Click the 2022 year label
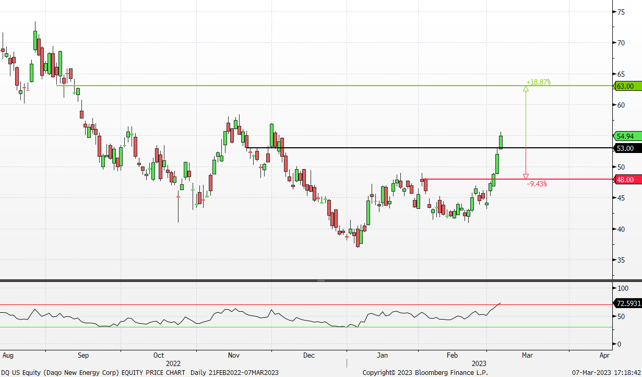The width and height of the screenshot is (642, 377). [x=173, y=363]
